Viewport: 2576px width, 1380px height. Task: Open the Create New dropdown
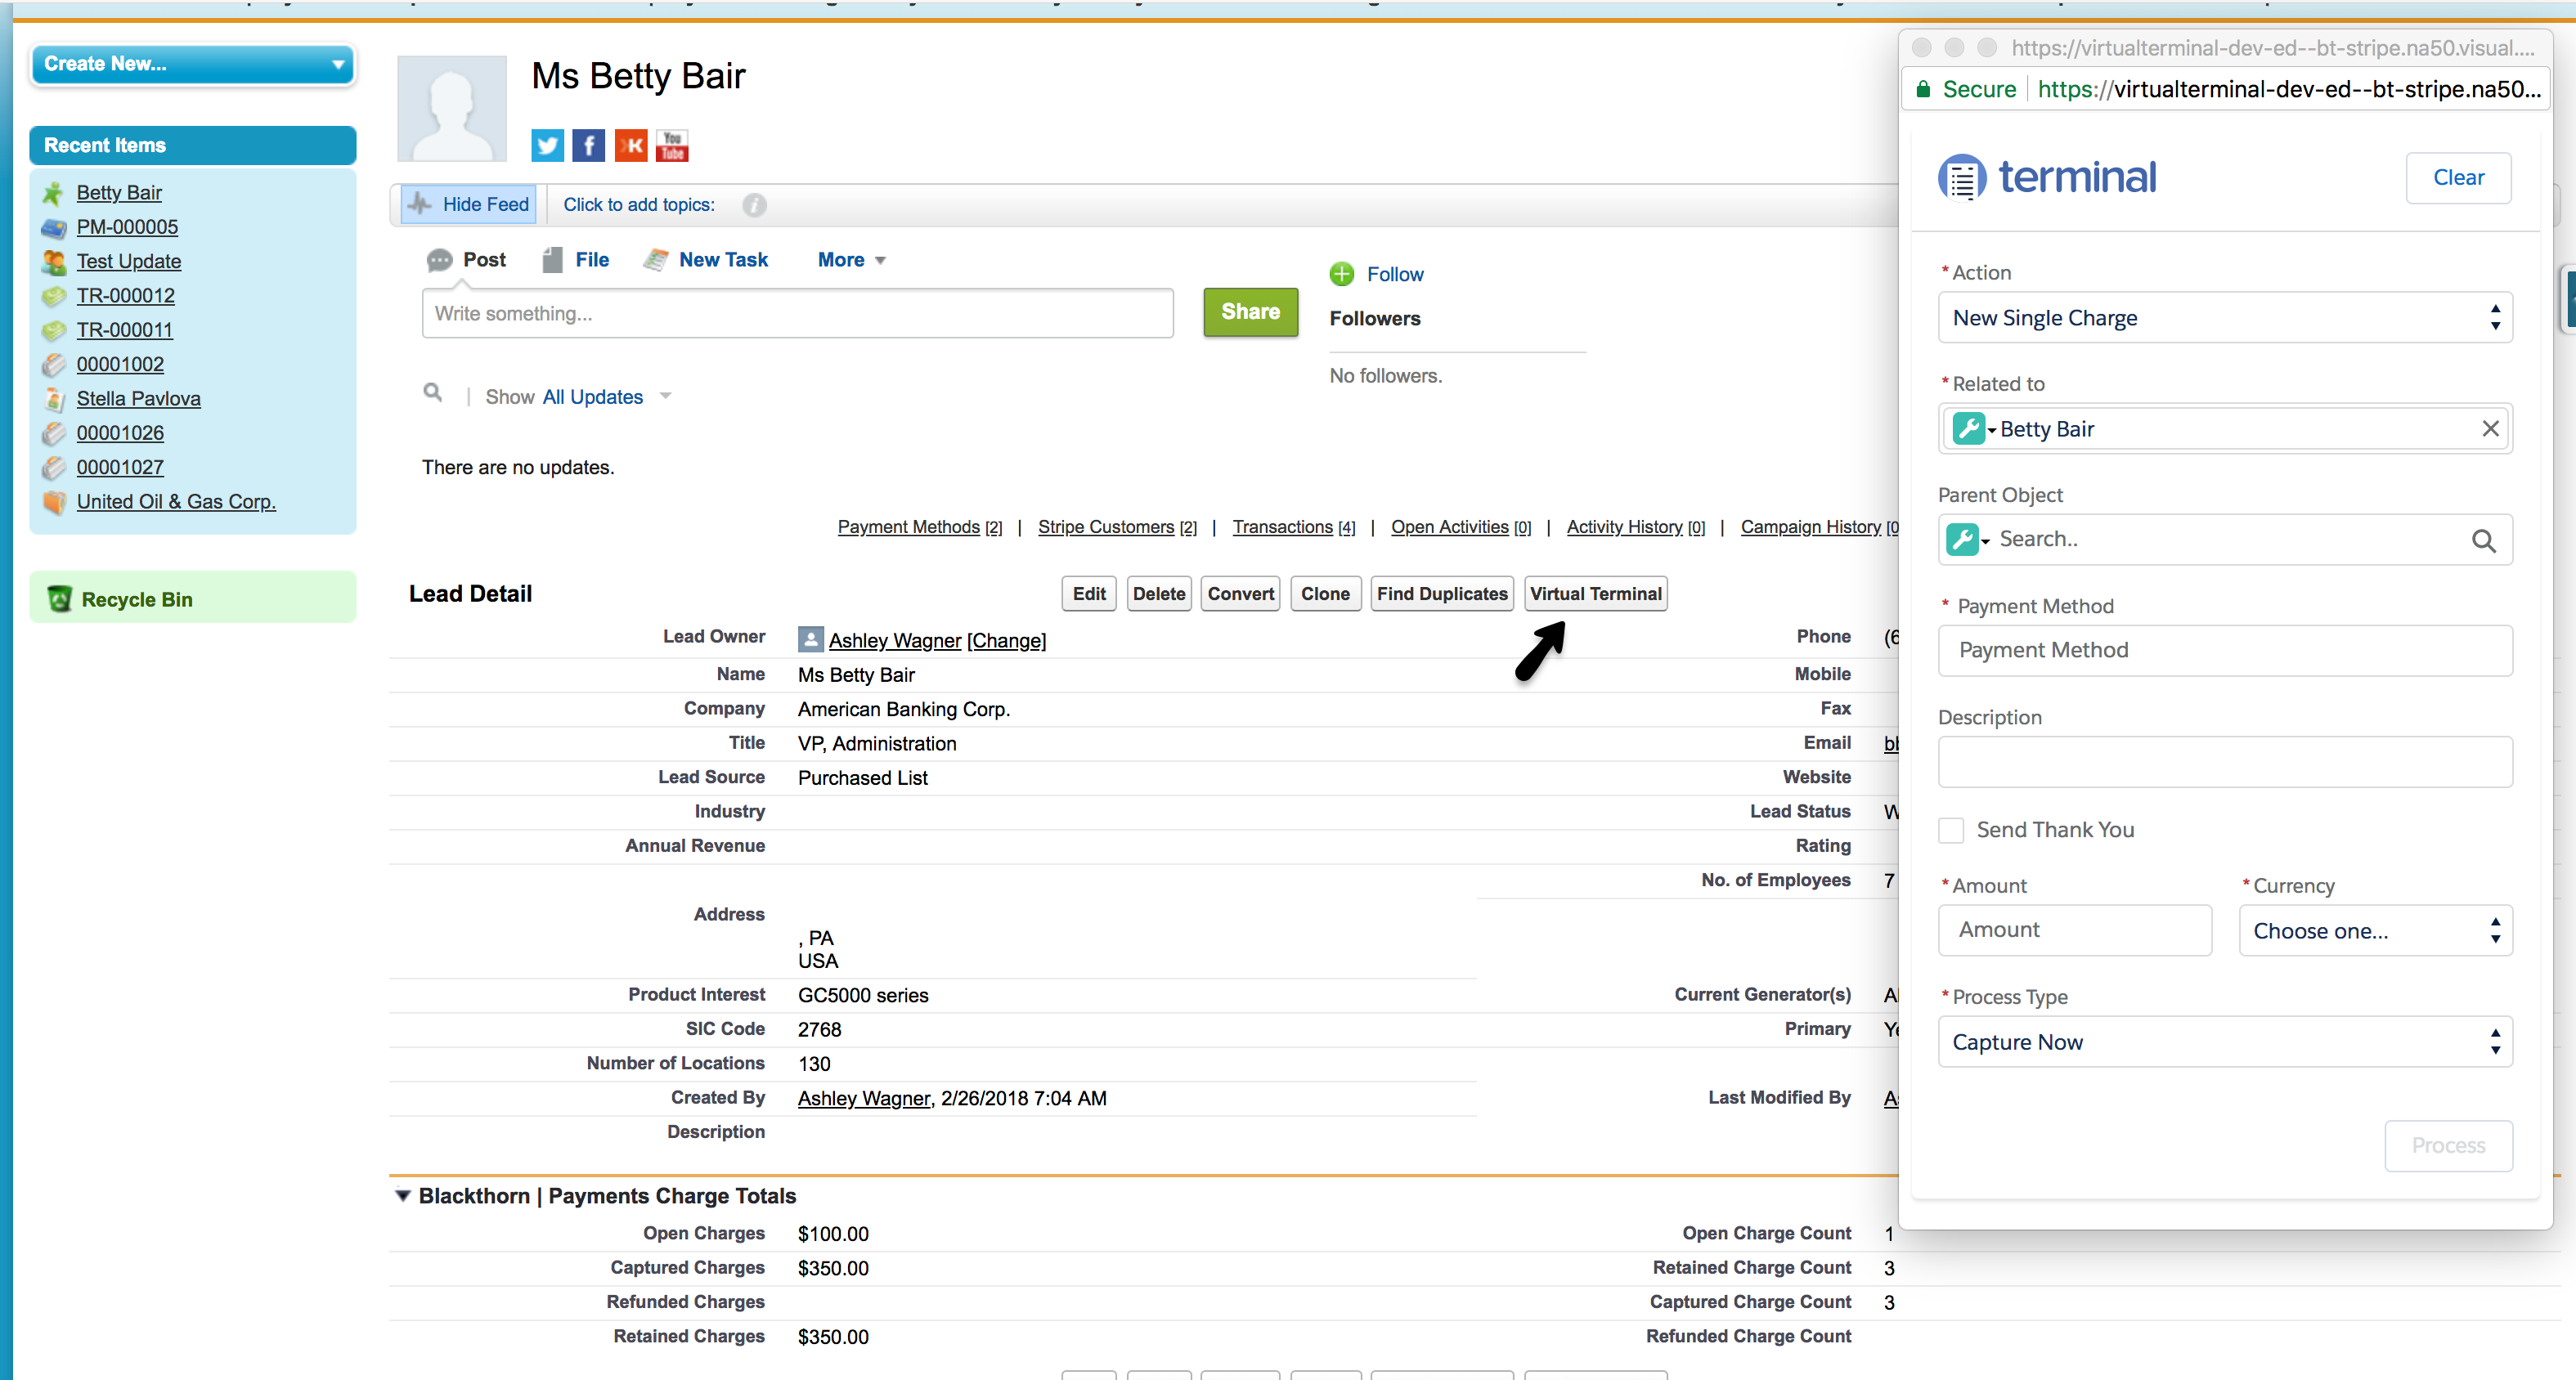193,65
